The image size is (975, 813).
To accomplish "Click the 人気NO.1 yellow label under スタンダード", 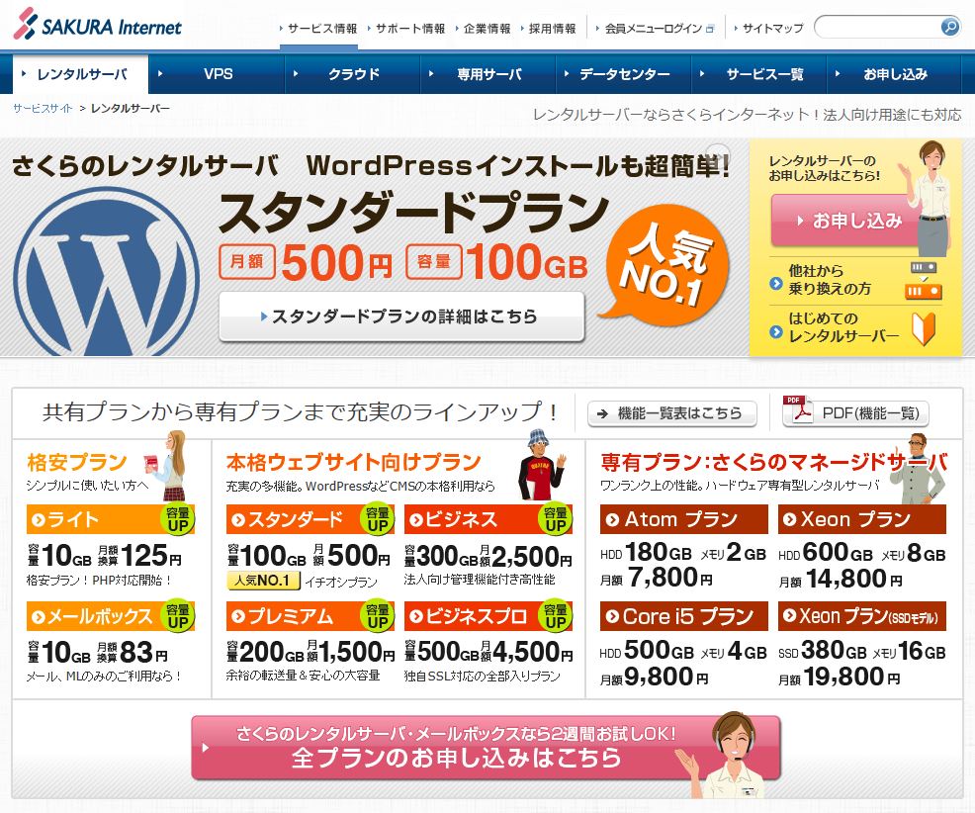I will 264,581.
